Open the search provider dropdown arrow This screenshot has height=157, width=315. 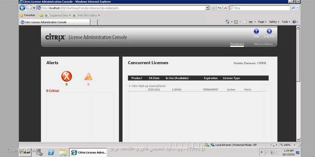tap(297, 8)
